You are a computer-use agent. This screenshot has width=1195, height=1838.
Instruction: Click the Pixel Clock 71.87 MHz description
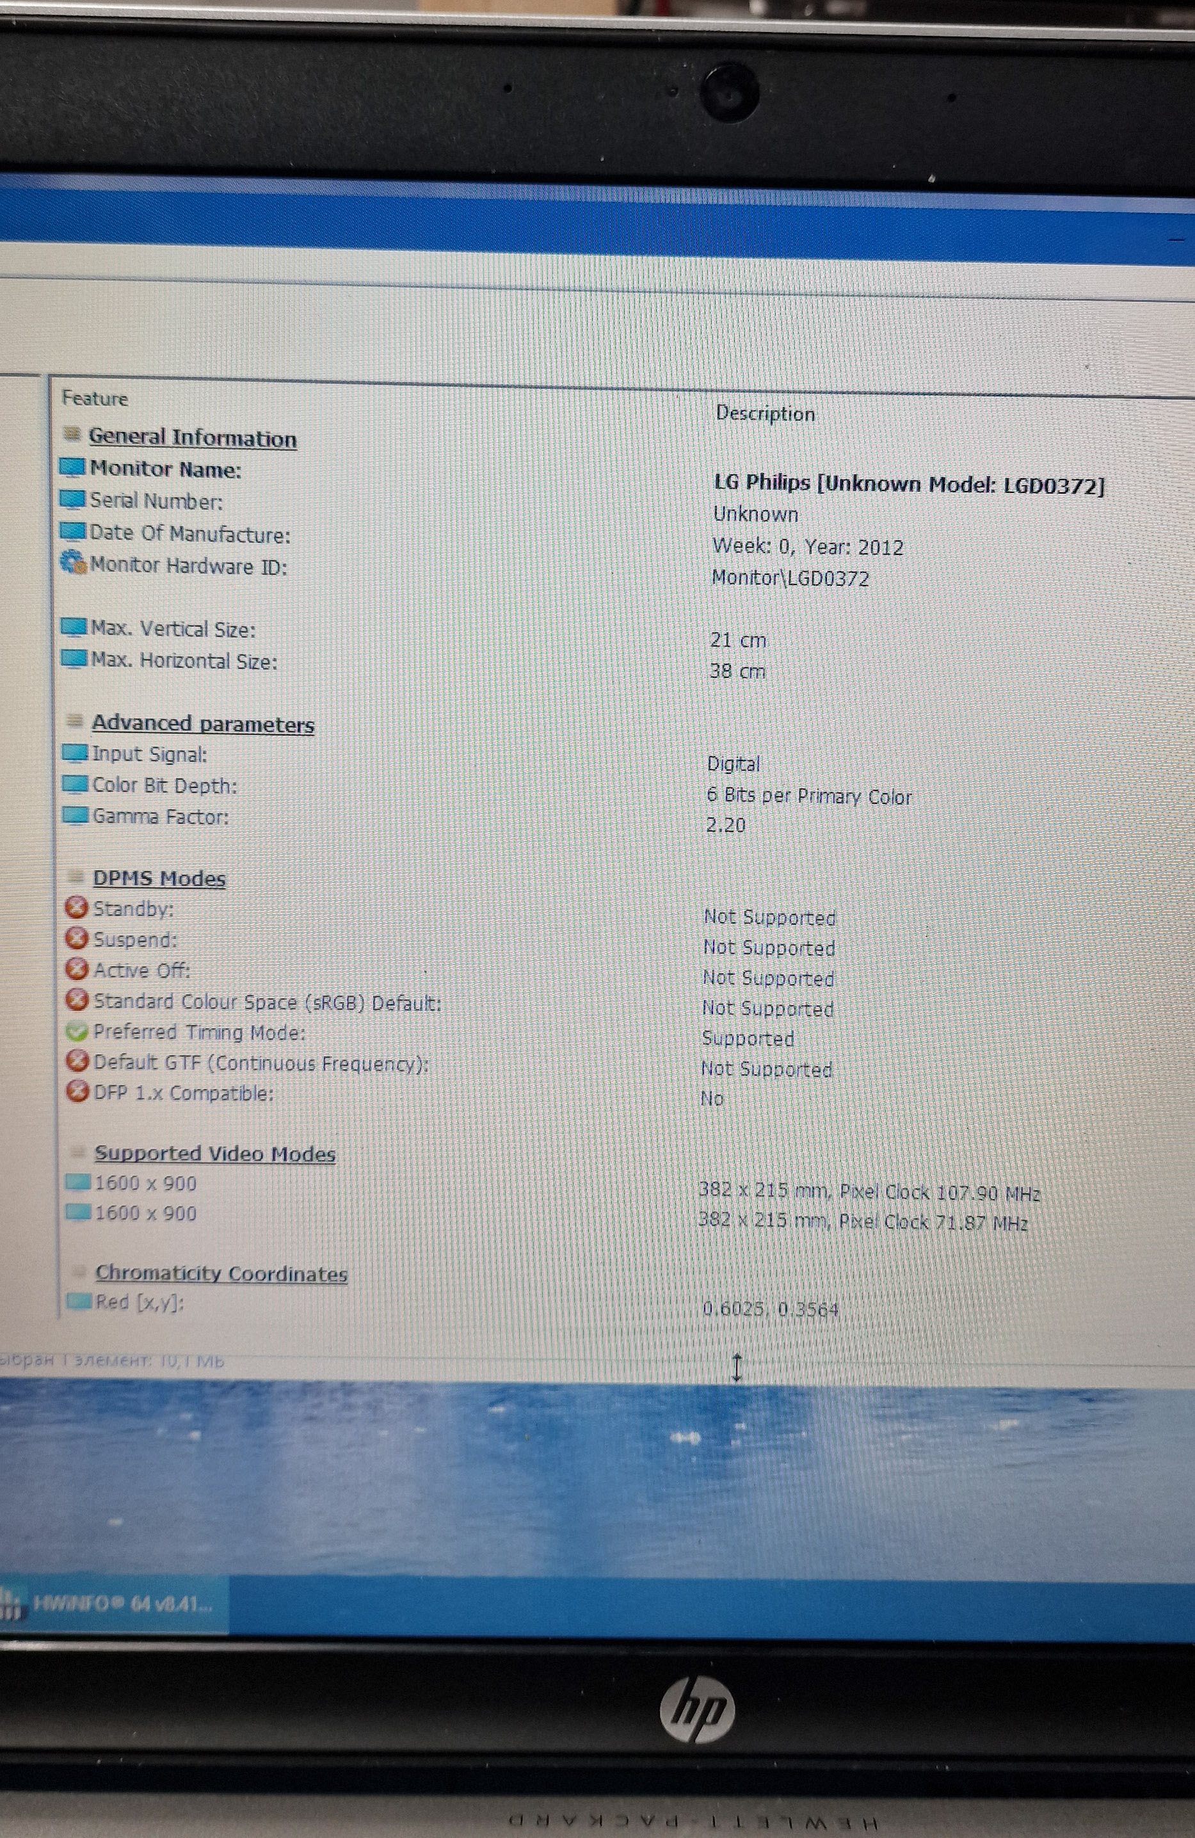[863, 1221]
